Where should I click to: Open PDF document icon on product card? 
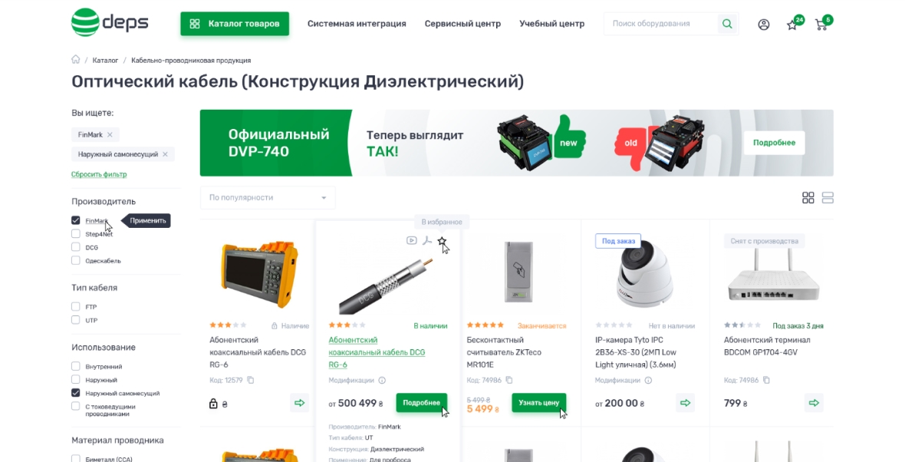427,241
